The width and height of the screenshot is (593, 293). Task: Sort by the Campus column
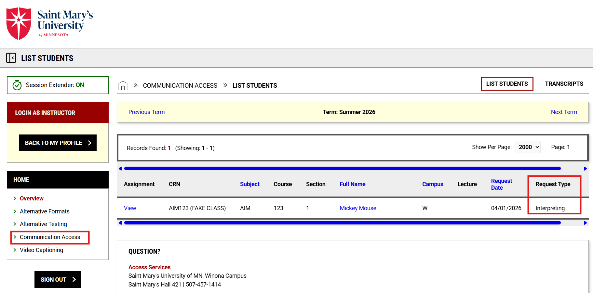433,184
